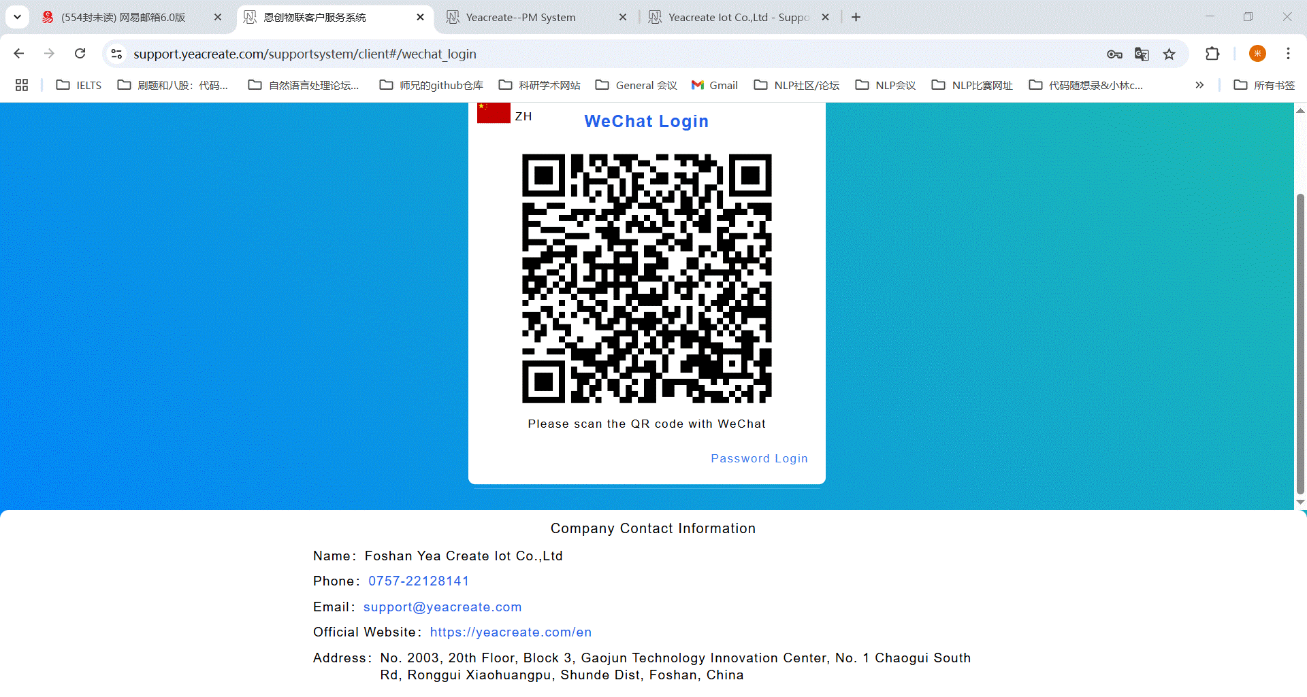This screenshot has width=1307, height=697.
Task: Expand hidden bookmarks with double chevron
Action: (x=1199, y=85)
